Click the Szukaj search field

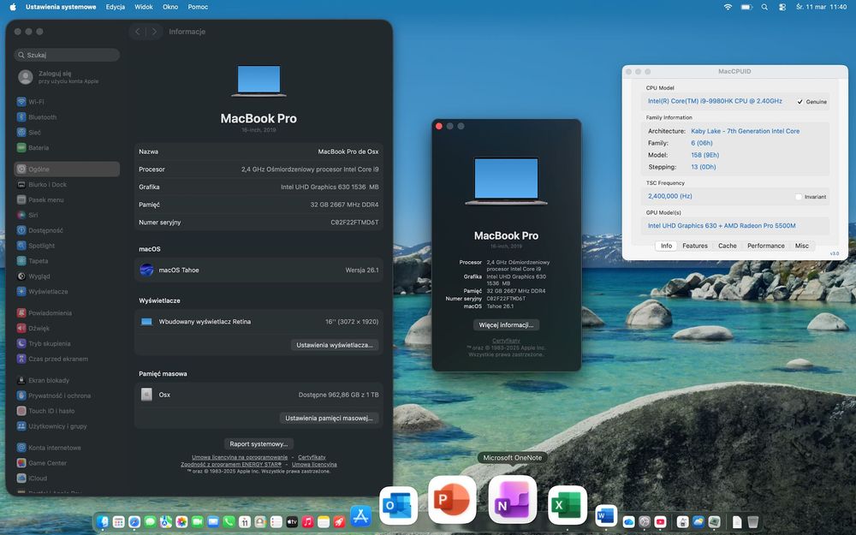(x=67, y=55)
